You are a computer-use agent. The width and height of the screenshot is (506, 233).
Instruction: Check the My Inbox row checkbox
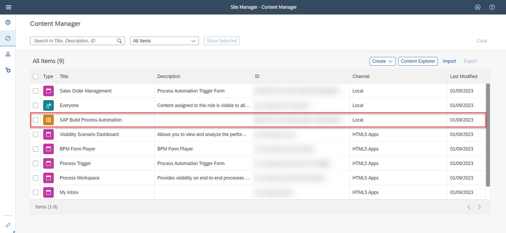click(35, 192)
